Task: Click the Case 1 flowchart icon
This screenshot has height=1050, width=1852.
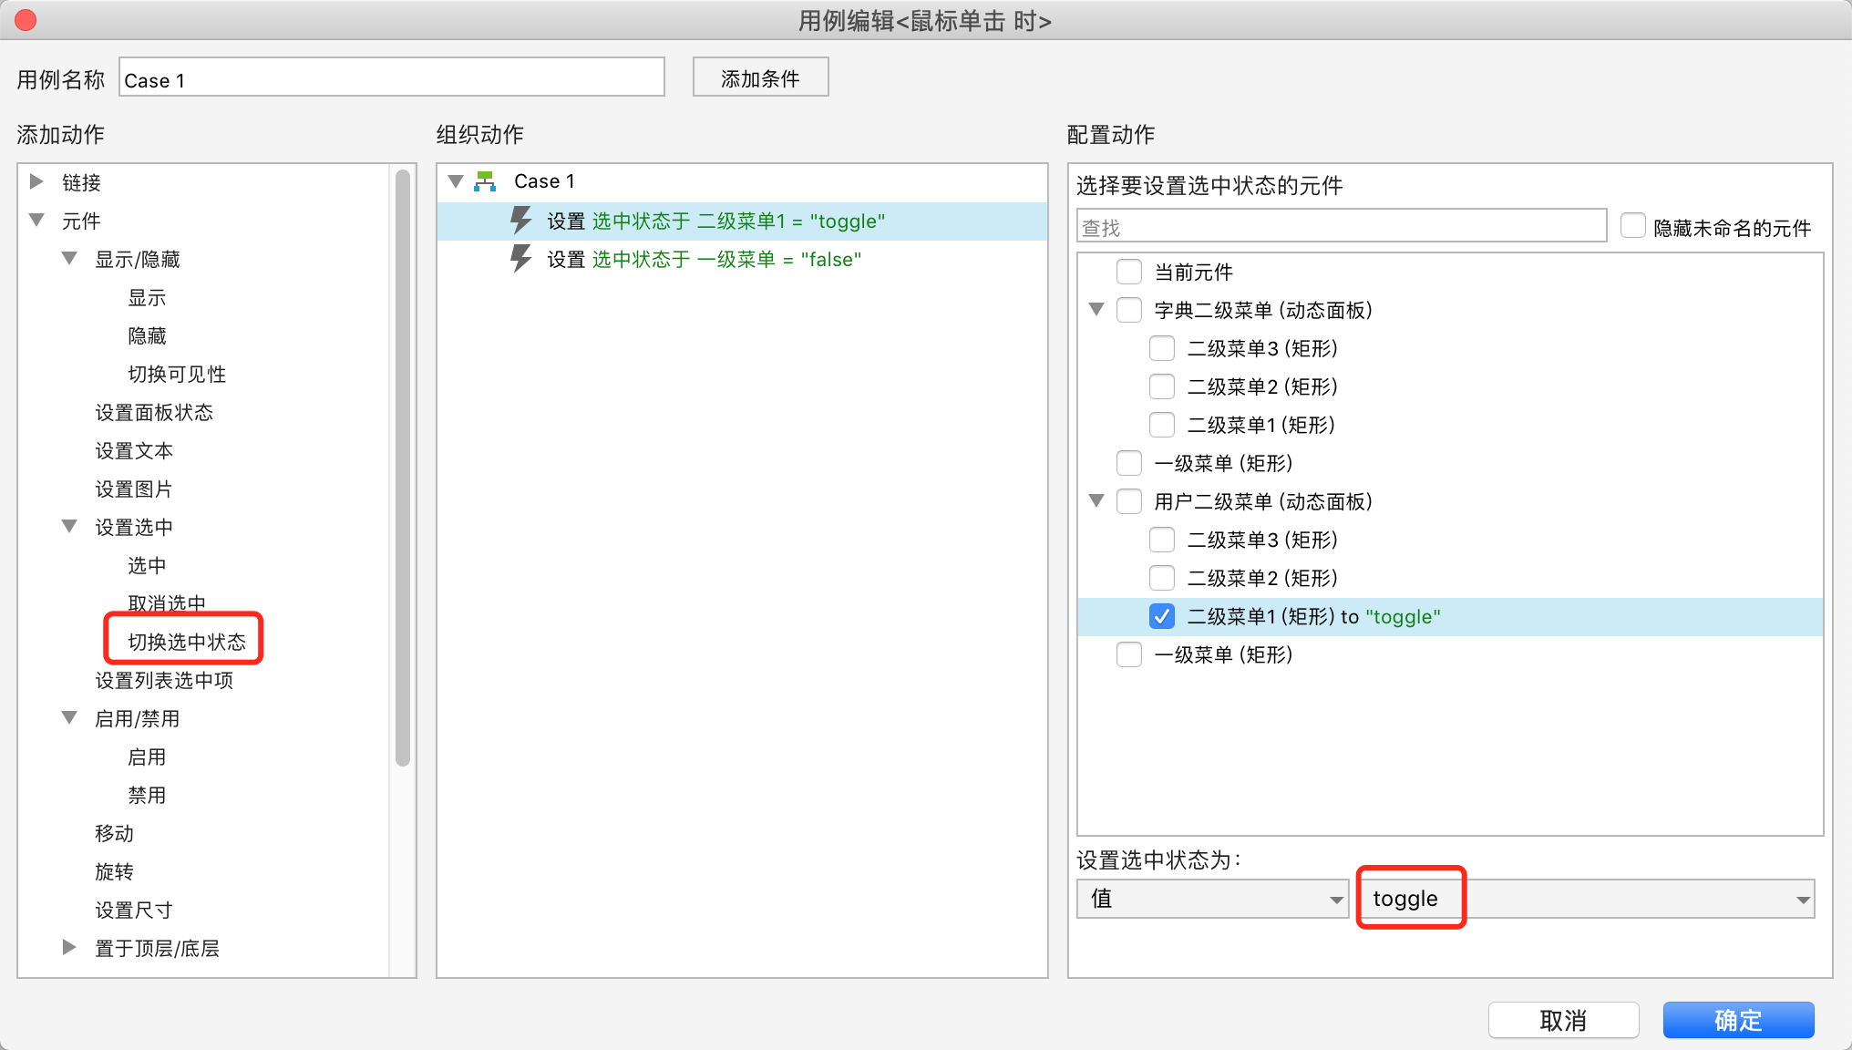Action: coord(485,181)
